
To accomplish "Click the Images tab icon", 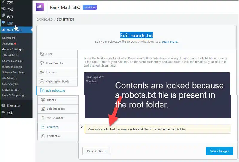I will click(42, 72).
